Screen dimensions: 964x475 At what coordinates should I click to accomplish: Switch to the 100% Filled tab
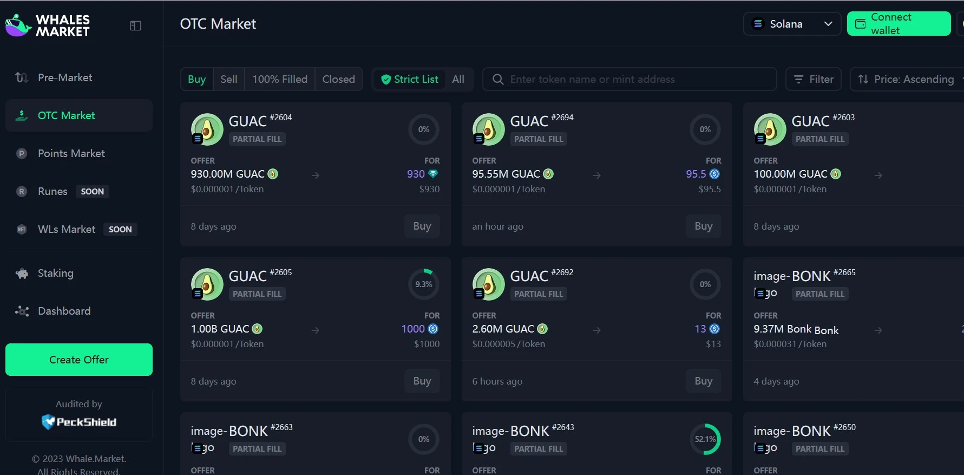point(279,80)
